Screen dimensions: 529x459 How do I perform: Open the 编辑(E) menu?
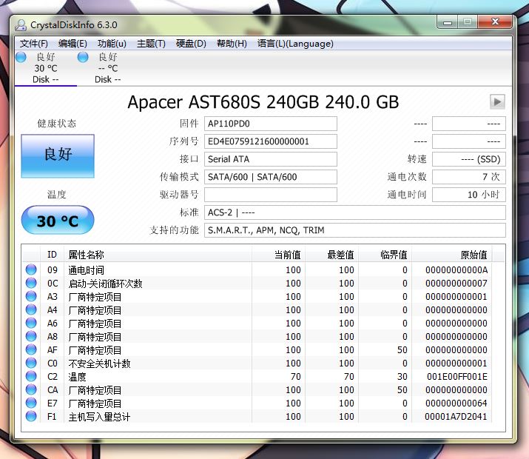pyautogui.click(x=73, y=44)
